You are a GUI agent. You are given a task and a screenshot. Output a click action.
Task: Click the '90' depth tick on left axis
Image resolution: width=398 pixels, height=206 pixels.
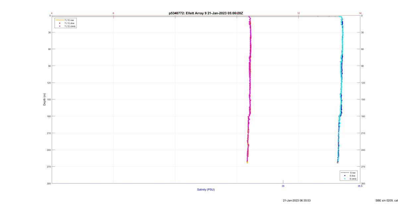49,66
